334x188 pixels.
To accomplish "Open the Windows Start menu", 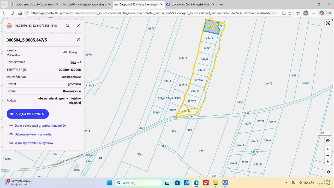I will [x=109, y=183].
